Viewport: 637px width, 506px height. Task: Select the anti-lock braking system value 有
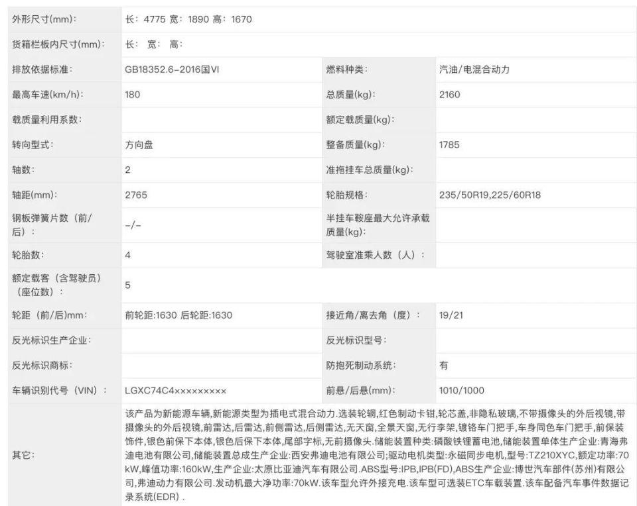pyautogui.click(x=443, y=366)
